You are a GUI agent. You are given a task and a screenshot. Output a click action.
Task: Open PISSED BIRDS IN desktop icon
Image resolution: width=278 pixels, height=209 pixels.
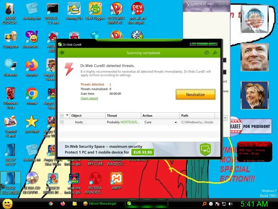pyautogui.click(x=53, y=183)
